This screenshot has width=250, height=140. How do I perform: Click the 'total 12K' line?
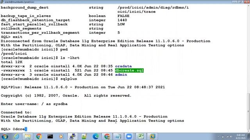tap(11, 62)
